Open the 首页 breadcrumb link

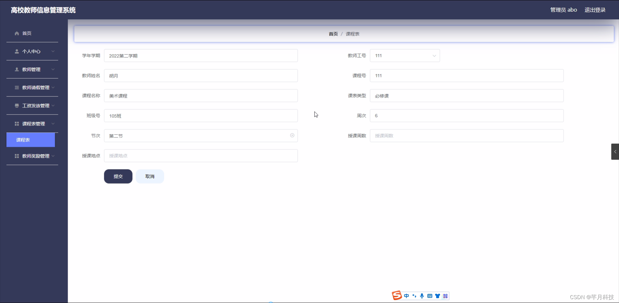333,34
